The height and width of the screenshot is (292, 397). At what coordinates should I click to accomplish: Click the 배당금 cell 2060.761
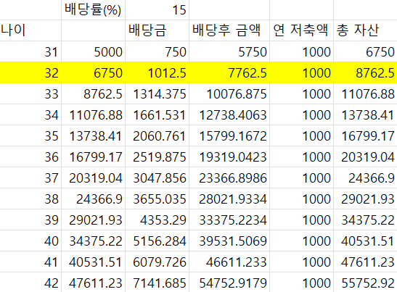coord(157,135)
